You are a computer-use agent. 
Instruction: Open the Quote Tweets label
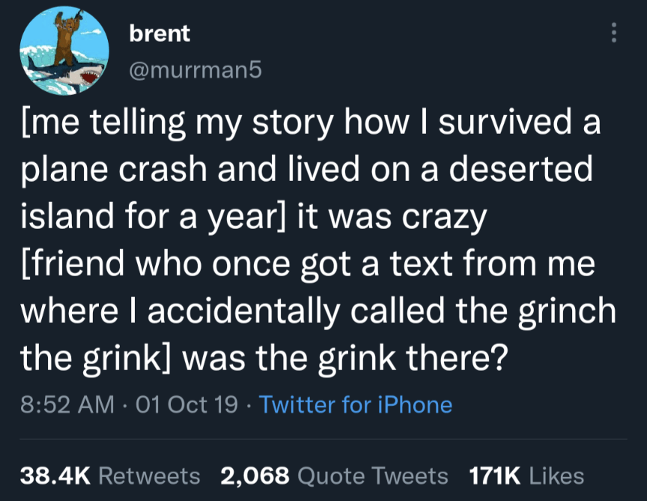click(x=373, y=476)
